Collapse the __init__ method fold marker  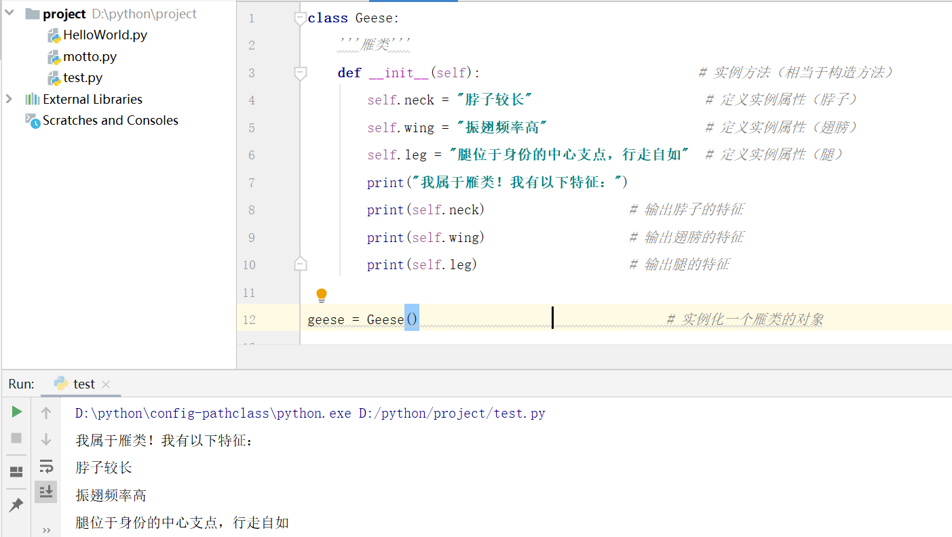[301, 74]
